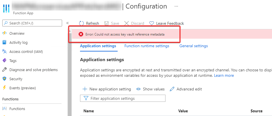Click the Filter application settings field
This screenshot has height=116, width=272.
[x=123, y=98]
